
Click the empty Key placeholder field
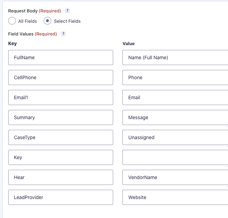(61, 157)
